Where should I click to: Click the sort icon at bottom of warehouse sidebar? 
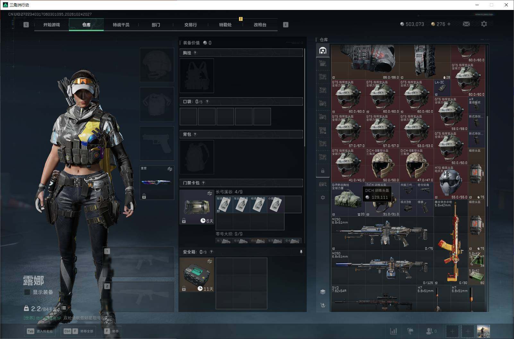(x=323, y=305)
